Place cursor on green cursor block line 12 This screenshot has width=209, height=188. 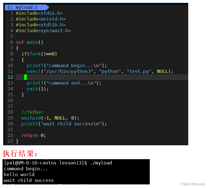25,77
